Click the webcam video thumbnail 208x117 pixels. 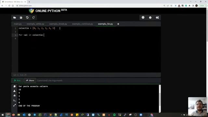pos(197,107)
